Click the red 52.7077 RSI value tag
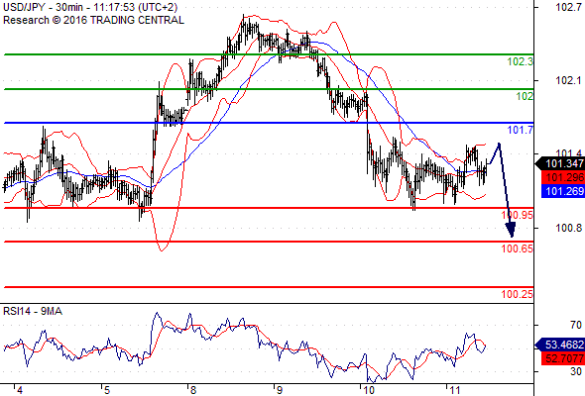Image resolution: width=585 pixels, height=396 pixels. click(563, 358)
